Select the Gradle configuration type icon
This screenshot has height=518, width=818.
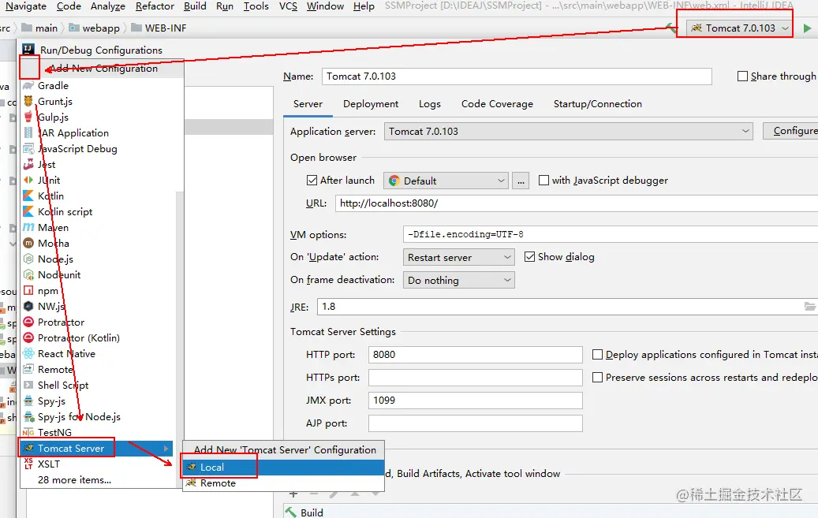click(28, 86)
